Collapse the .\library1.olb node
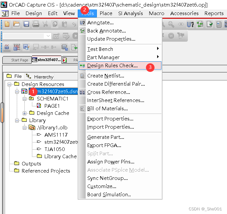The image size is (227, 214). tap(24, 128)
